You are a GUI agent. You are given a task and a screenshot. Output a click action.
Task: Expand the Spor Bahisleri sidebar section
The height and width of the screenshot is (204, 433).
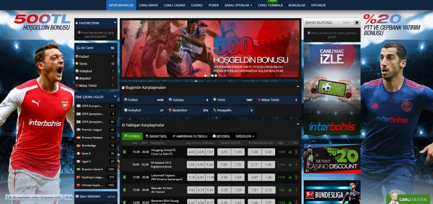click(x=96, y=196)
